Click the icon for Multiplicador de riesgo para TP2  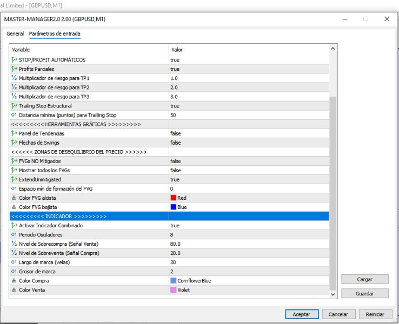click(x=14, y=87)
